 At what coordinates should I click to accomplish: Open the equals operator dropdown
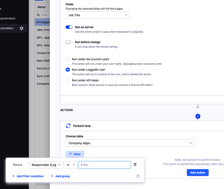click(71, 165)
